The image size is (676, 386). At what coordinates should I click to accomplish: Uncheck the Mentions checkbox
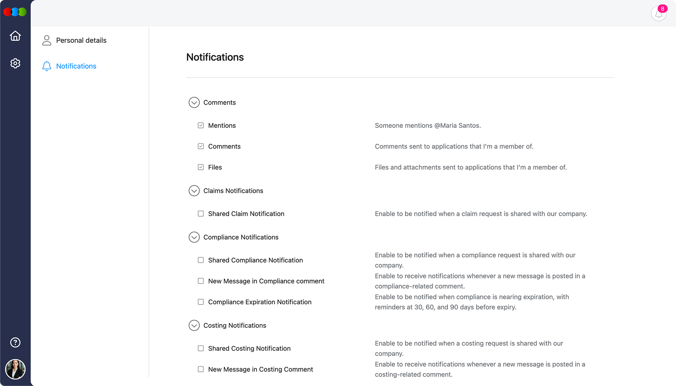(201, 125)
